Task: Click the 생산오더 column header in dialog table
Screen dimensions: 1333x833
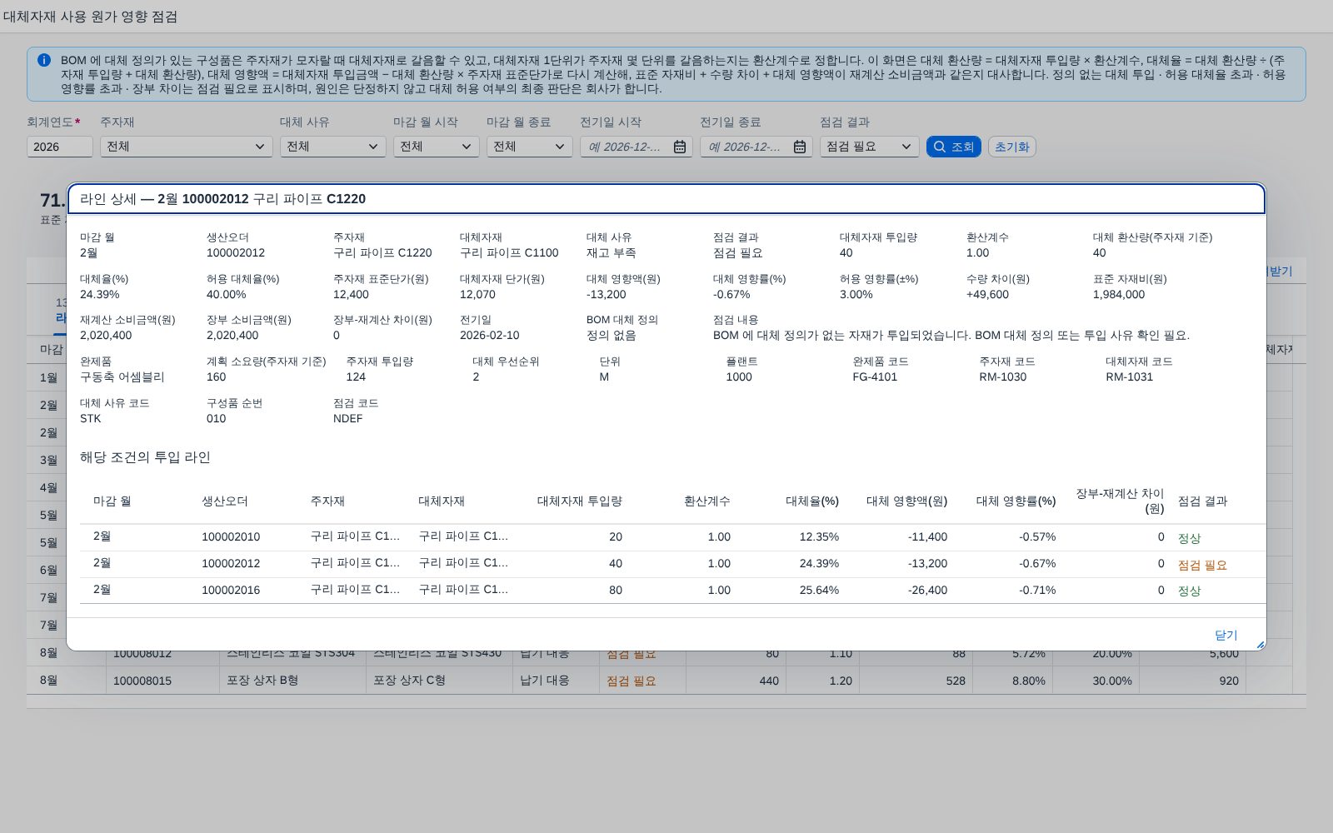Action: click(225, 501)
